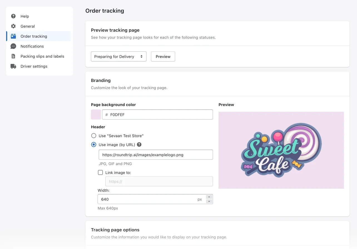Go to General settings
The image size is (357, 249).
tap(38, 26)
